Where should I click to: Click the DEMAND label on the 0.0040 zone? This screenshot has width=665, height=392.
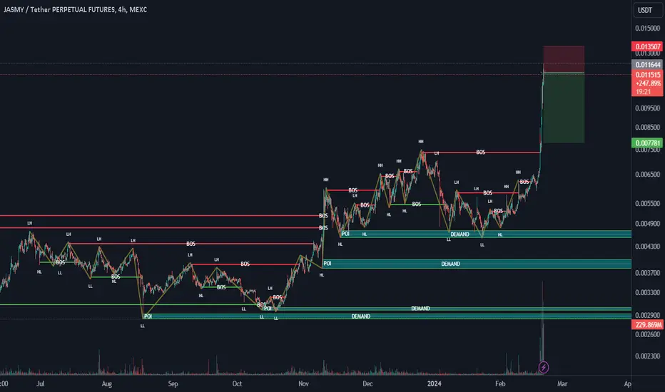click(x=450, y=264)
